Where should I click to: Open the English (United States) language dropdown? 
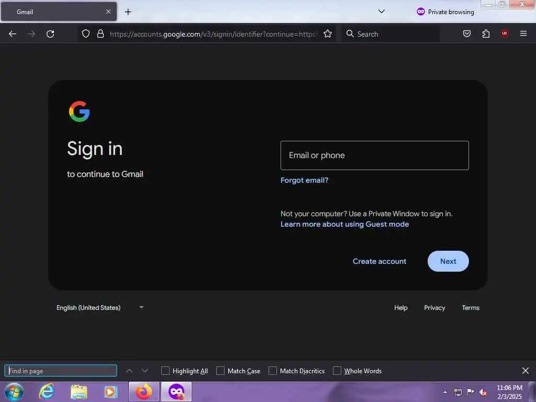point(100,308)
